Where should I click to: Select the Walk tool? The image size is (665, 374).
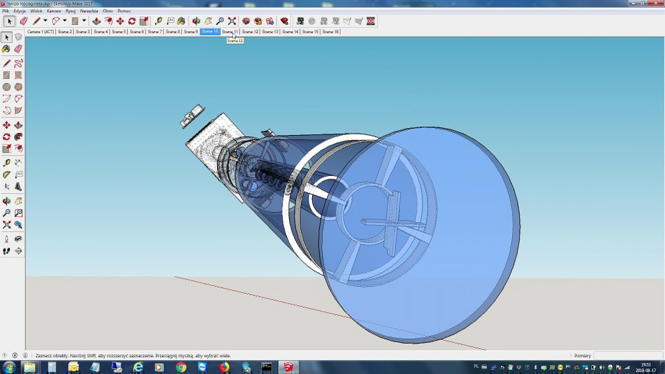coord(7,251)
